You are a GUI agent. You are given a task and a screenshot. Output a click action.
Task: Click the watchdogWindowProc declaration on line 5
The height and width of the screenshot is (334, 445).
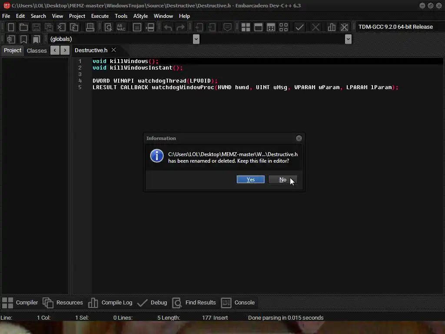[246, 87]
